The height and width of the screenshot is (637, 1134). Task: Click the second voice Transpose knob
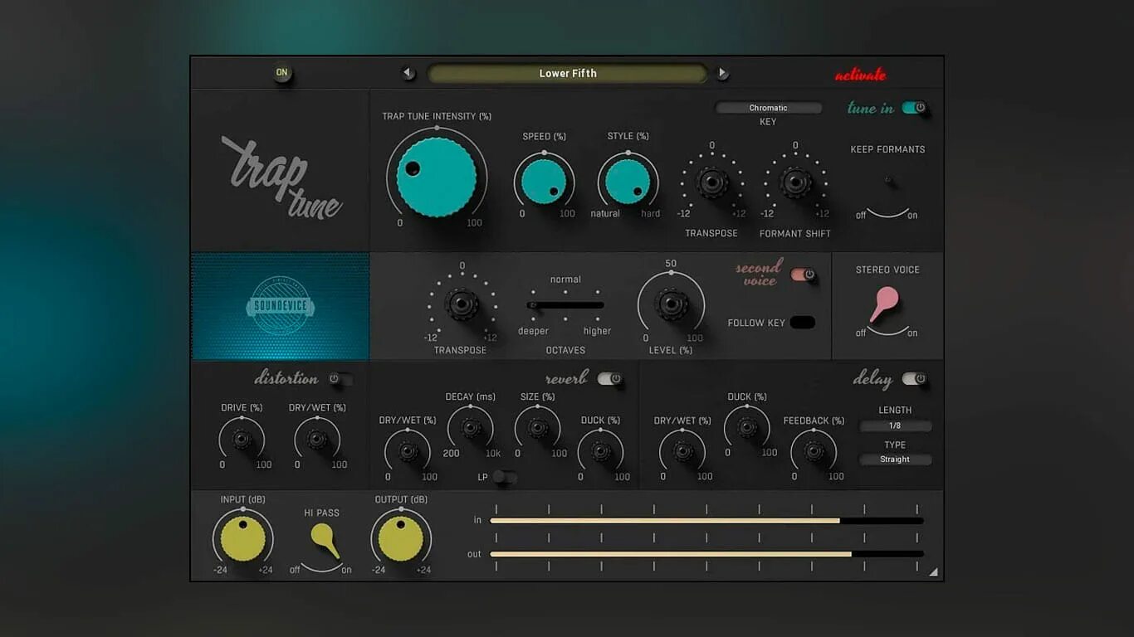tap(462, 304)
